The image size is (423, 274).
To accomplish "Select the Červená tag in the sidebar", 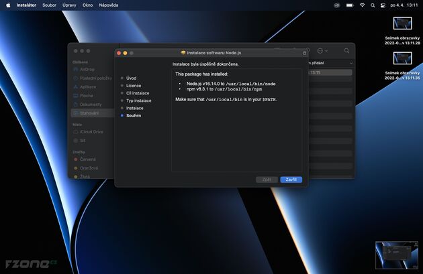I will point(88,159).
